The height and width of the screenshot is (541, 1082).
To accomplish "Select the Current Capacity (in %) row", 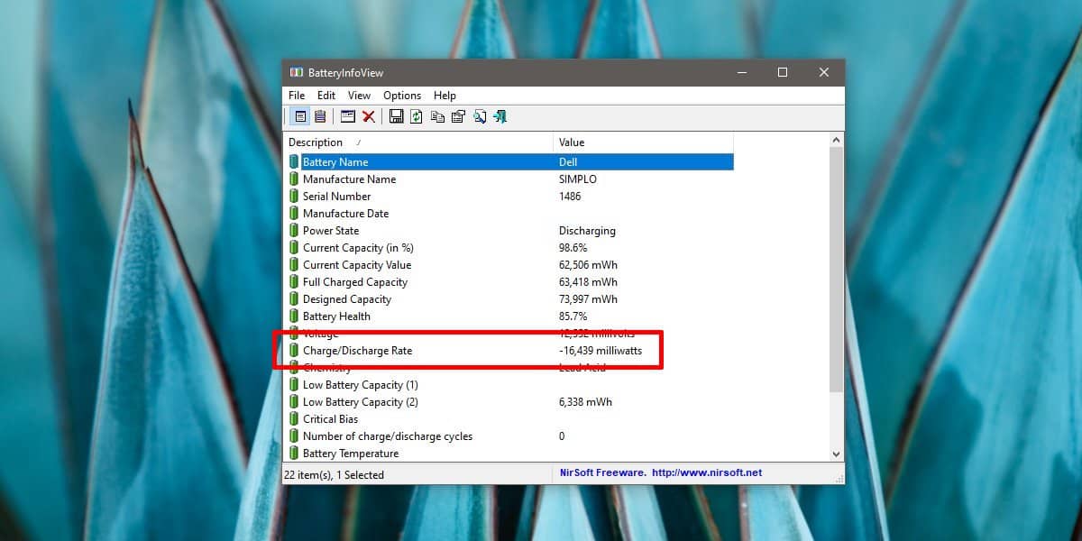I will point(509,248).
